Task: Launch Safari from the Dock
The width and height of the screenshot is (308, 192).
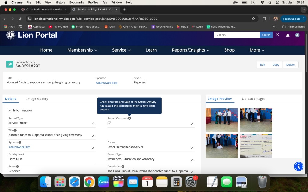Action: [x=75, y=182]
